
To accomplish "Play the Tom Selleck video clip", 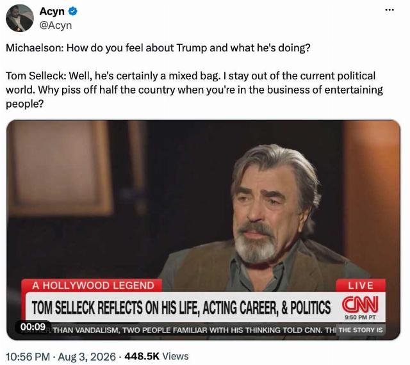I will tap(203, 230).
